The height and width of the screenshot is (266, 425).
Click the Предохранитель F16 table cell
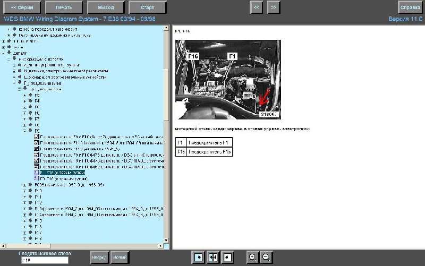click(209, 152)
